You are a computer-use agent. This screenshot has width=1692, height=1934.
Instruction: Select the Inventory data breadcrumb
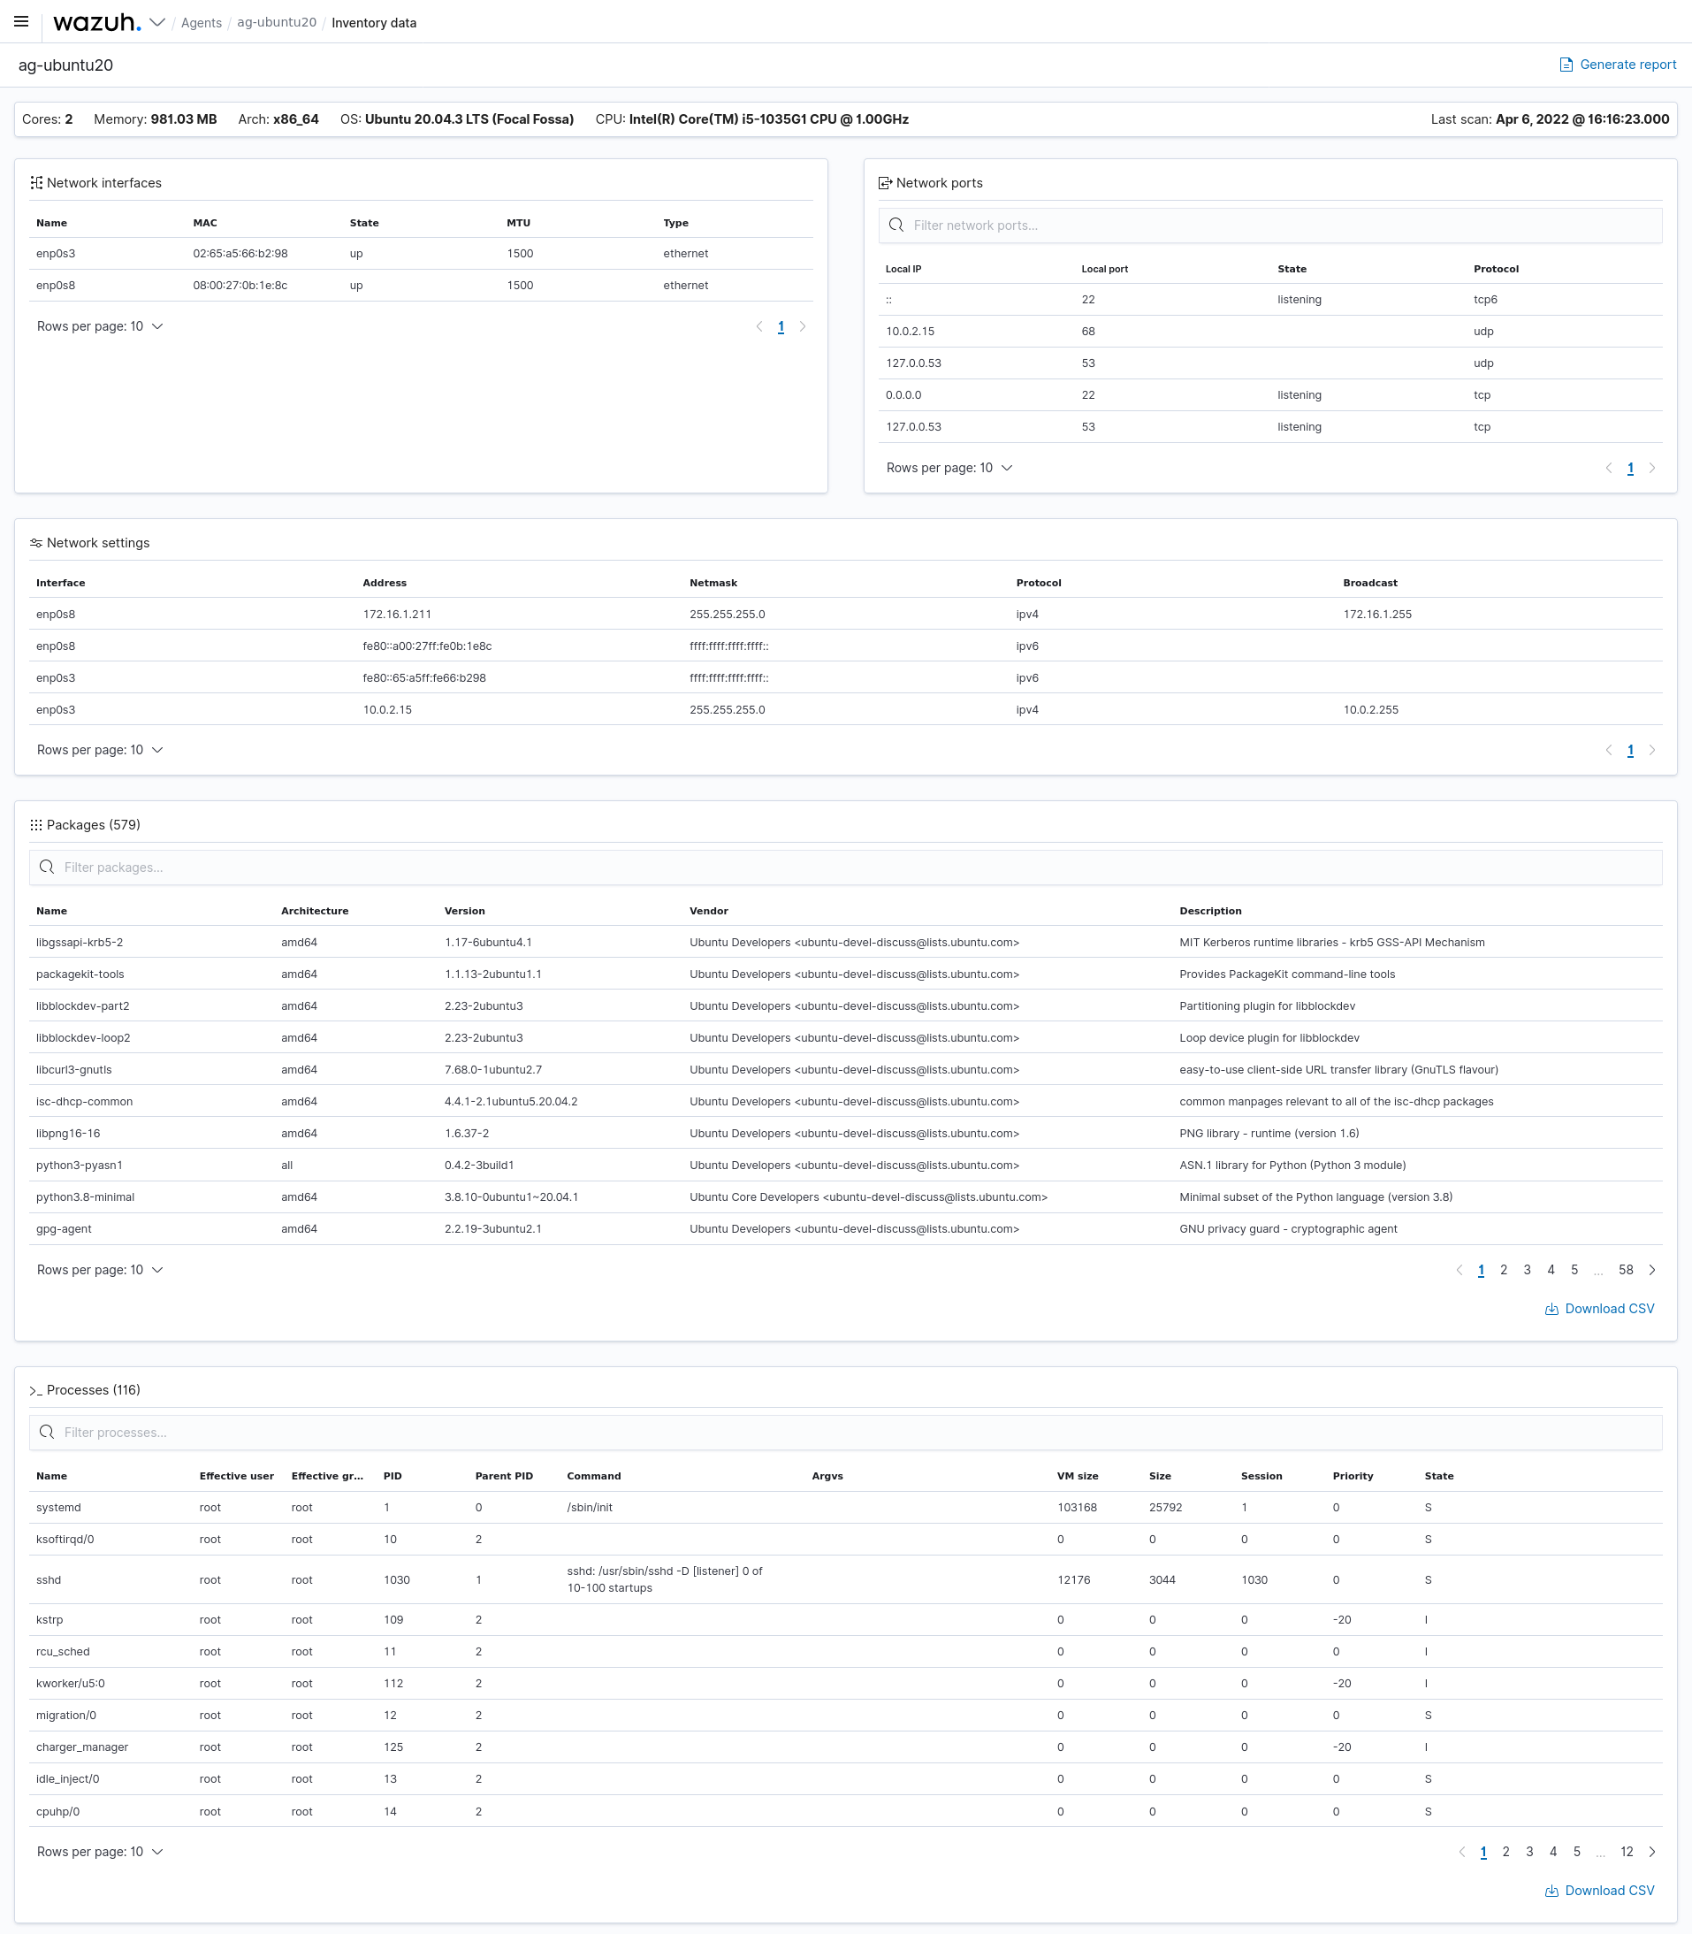374,23
